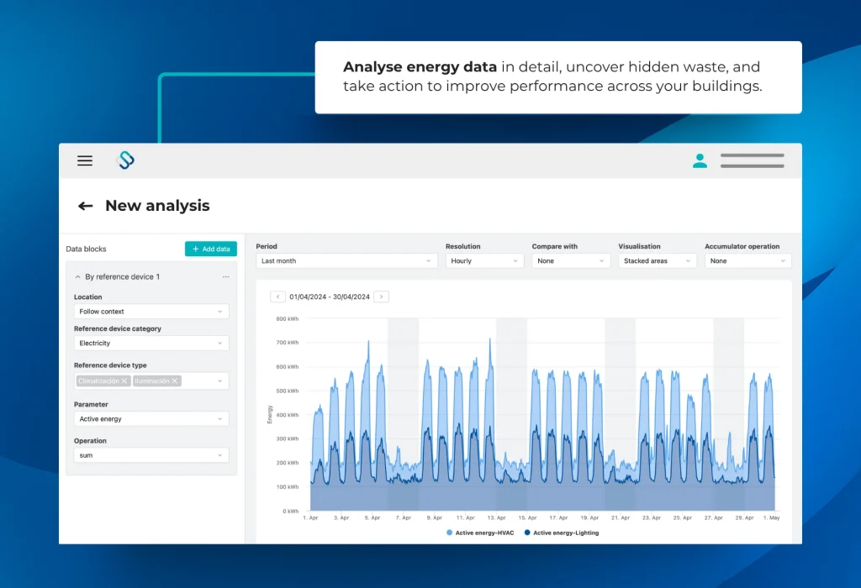The image size is (861, 588).
Task: Open the user profile icon
Action: [x=700, y=160]
